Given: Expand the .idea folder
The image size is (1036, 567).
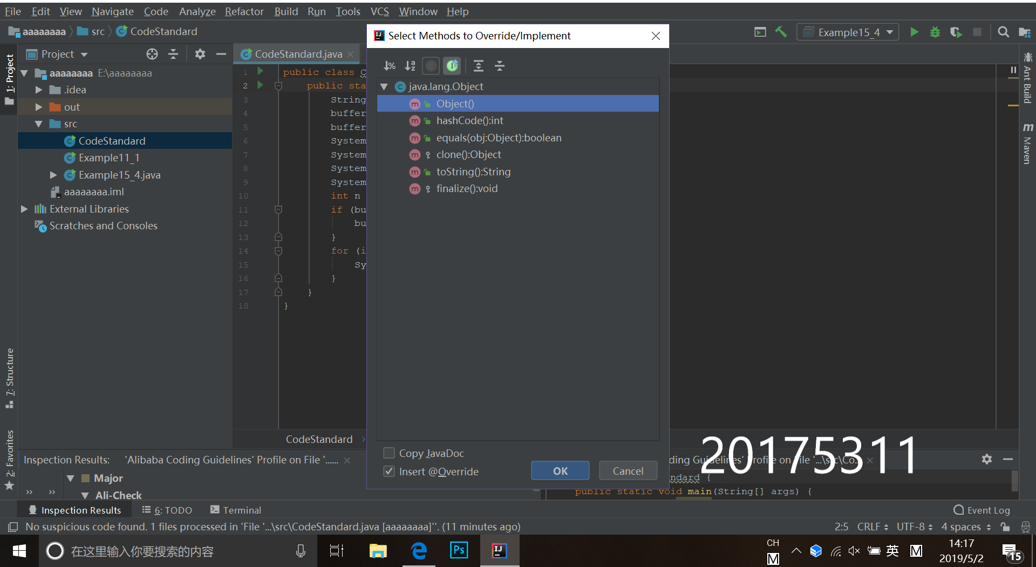Looking at the screenshot, I should point(38,90).
